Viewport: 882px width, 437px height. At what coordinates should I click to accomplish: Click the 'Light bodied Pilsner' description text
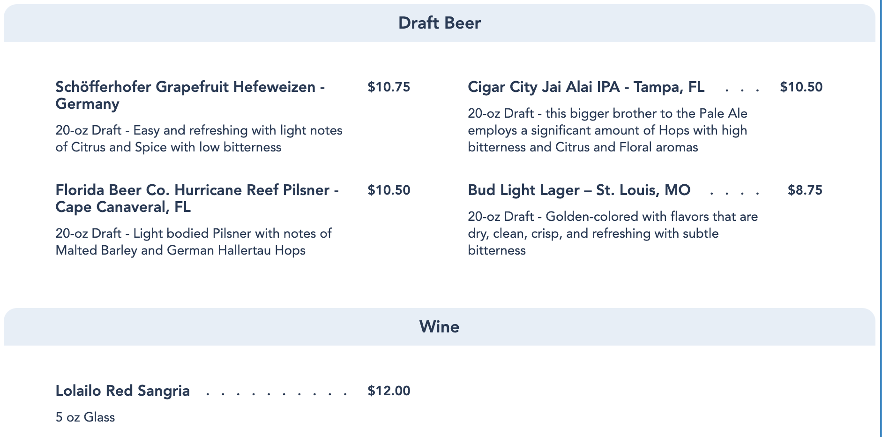tap(193, 242)
